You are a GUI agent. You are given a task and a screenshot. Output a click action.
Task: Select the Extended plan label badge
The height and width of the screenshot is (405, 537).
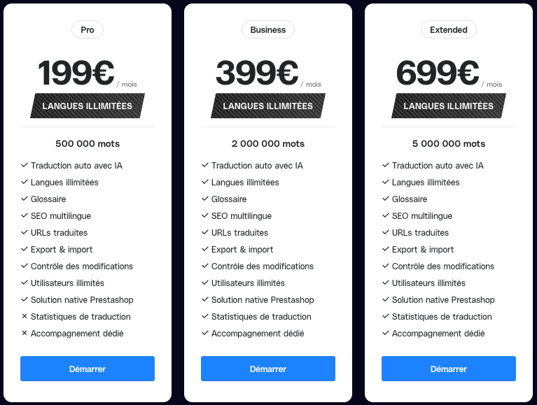pos(449,30)
